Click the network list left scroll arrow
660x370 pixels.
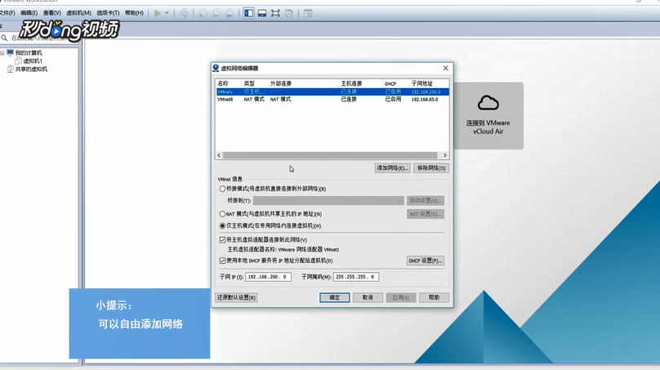[x=219, y=155]
